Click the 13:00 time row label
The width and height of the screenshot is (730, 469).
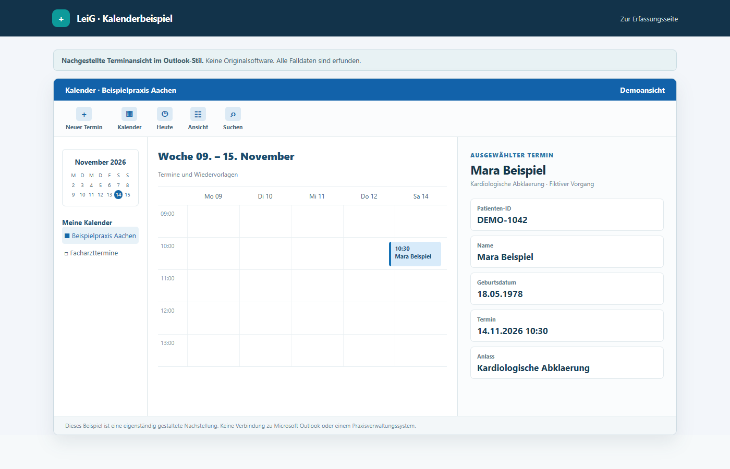click(167, 343)
